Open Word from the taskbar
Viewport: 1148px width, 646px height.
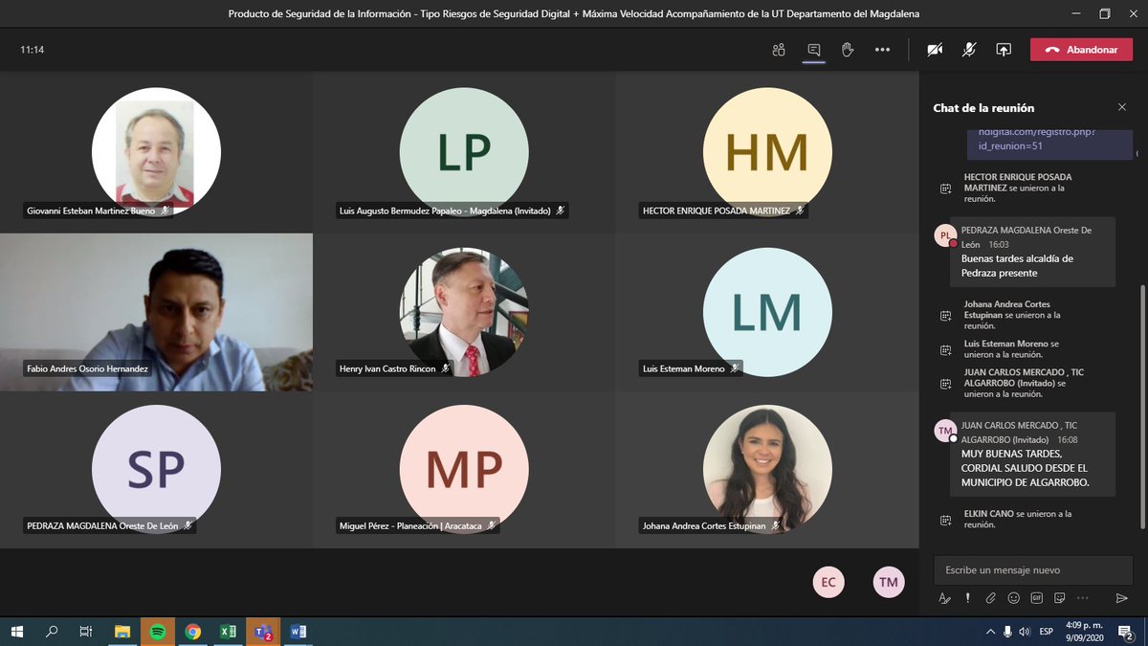[298, 632]
